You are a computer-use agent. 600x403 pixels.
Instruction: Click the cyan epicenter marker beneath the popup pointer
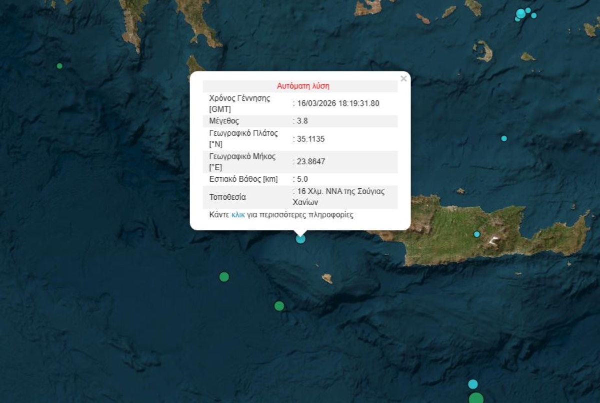coord(300,239)
